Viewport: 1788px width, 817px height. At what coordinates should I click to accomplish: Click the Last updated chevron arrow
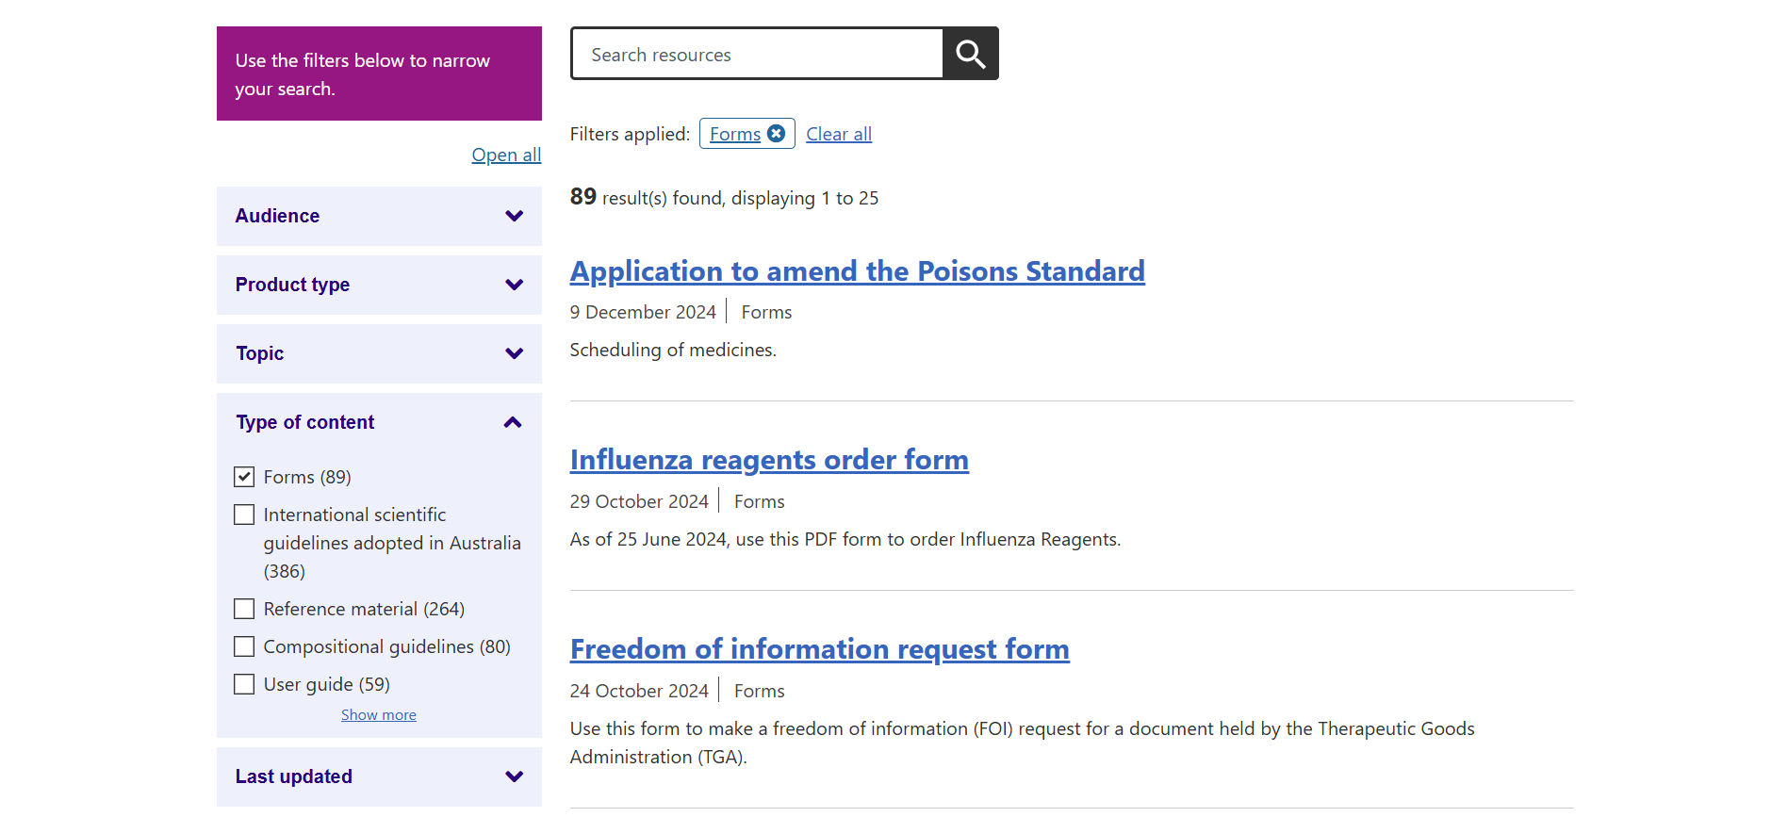514,776
